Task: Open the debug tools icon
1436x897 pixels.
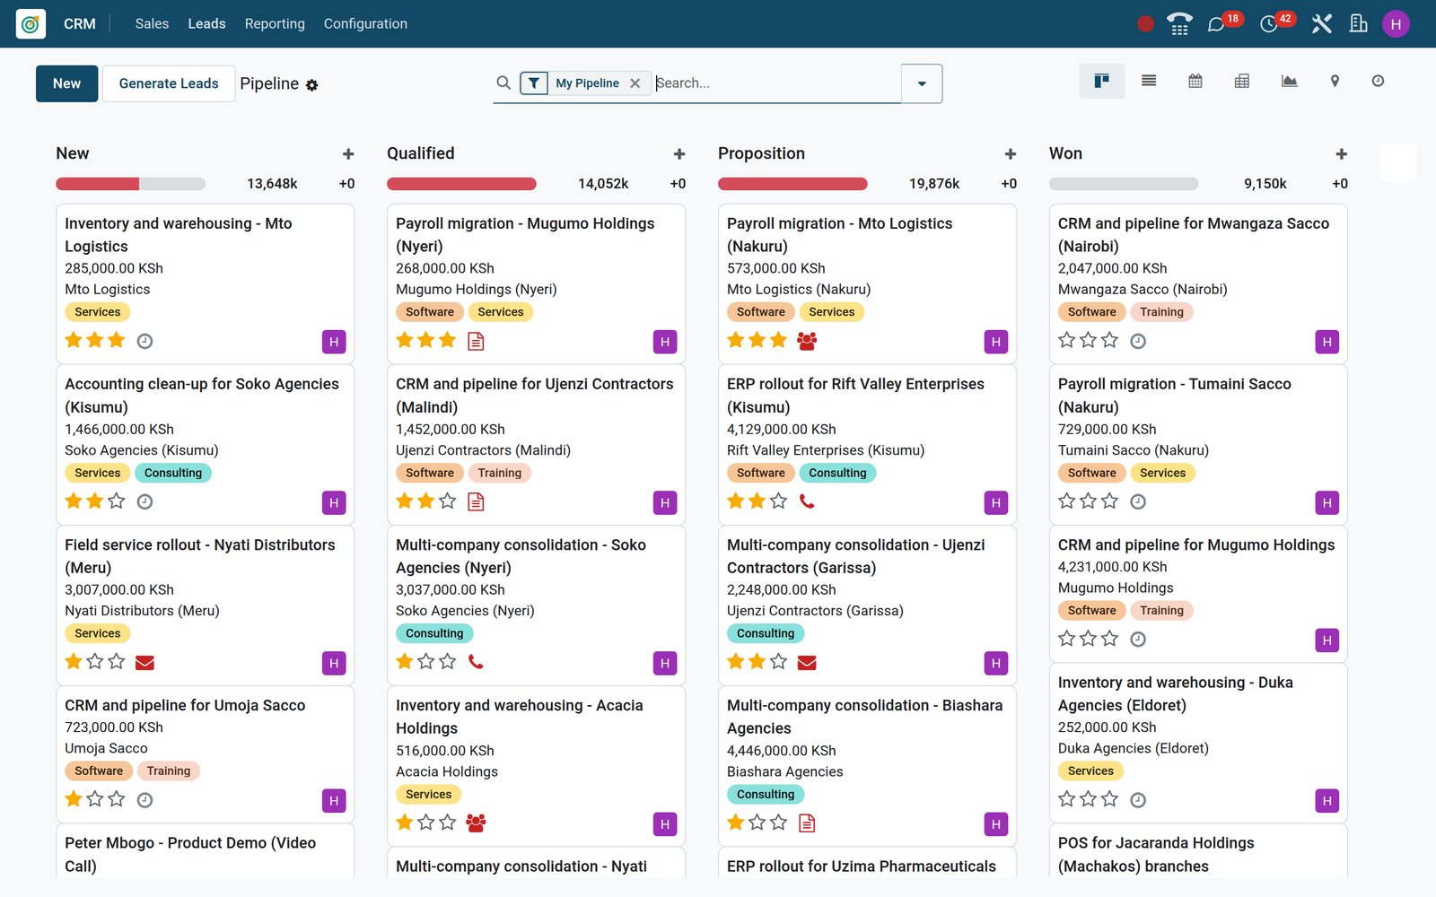Action: pyautogui.click(x=1321, y=24)
